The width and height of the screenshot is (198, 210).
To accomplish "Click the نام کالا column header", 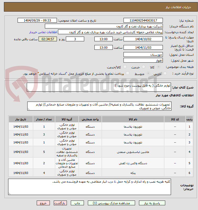I will point(133,119).
